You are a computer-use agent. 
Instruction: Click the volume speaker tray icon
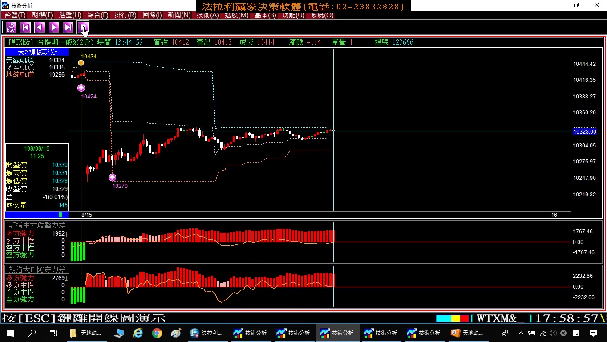pyautogui.click(x=553, y=333)
